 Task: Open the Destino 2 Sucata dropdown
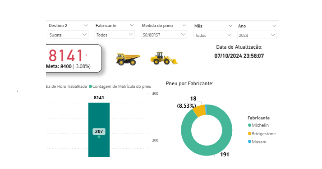pos(68,35)
